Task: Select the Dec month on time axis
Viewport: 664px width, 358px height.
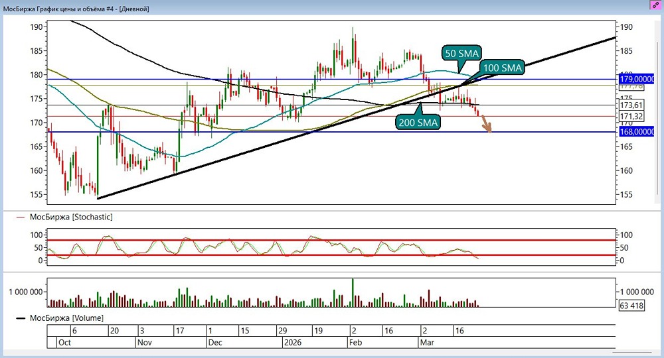Action: click(x=215, y=343)
